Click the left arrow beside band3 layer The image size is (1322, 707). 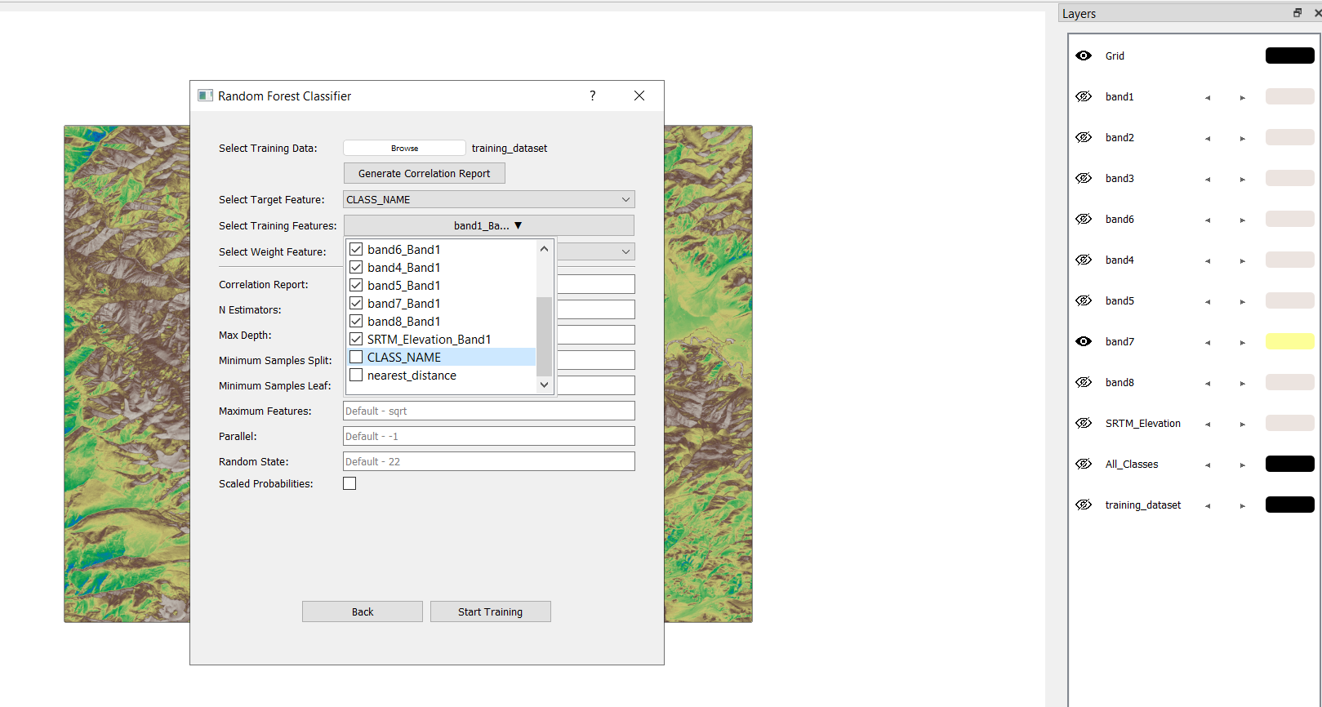point(1208,180)
